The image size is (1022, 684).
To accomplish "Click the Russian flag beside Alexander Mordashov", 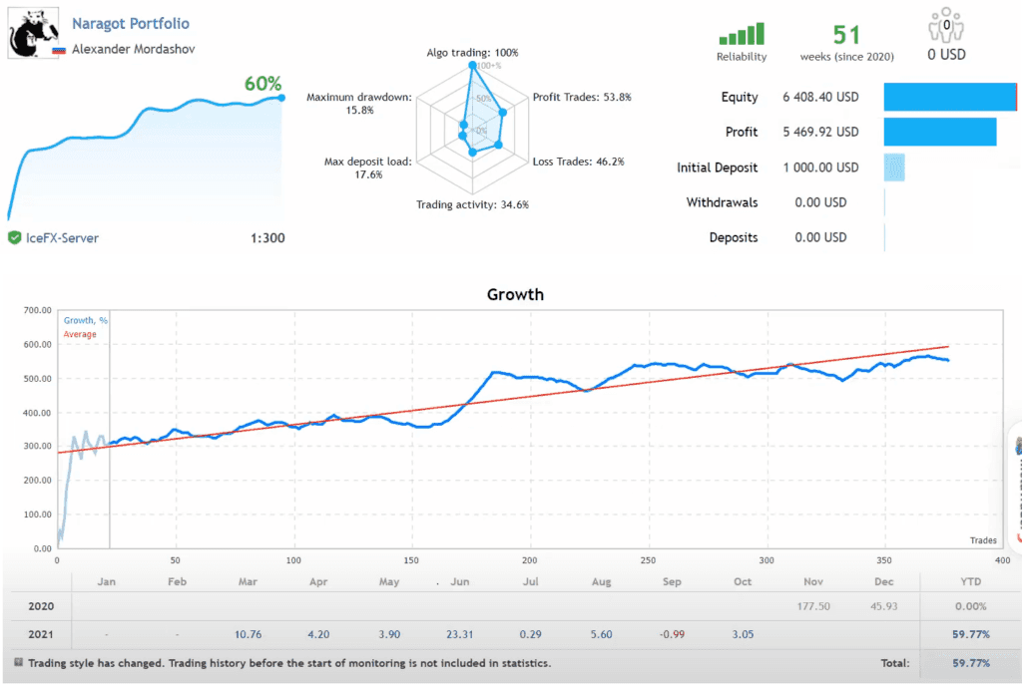I will (x=59, y=50).
